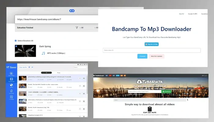Click the leftmost button in YT Saver toolbar
Screen dimensions: 214x122
[23, 67]
